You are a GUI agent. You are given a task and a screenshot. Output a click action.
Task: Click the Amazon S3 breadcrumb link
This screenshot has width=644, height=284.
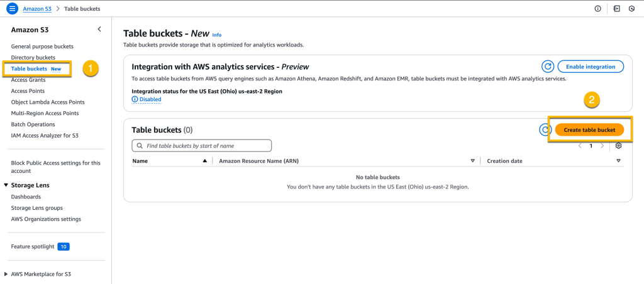tap(37, 9)
